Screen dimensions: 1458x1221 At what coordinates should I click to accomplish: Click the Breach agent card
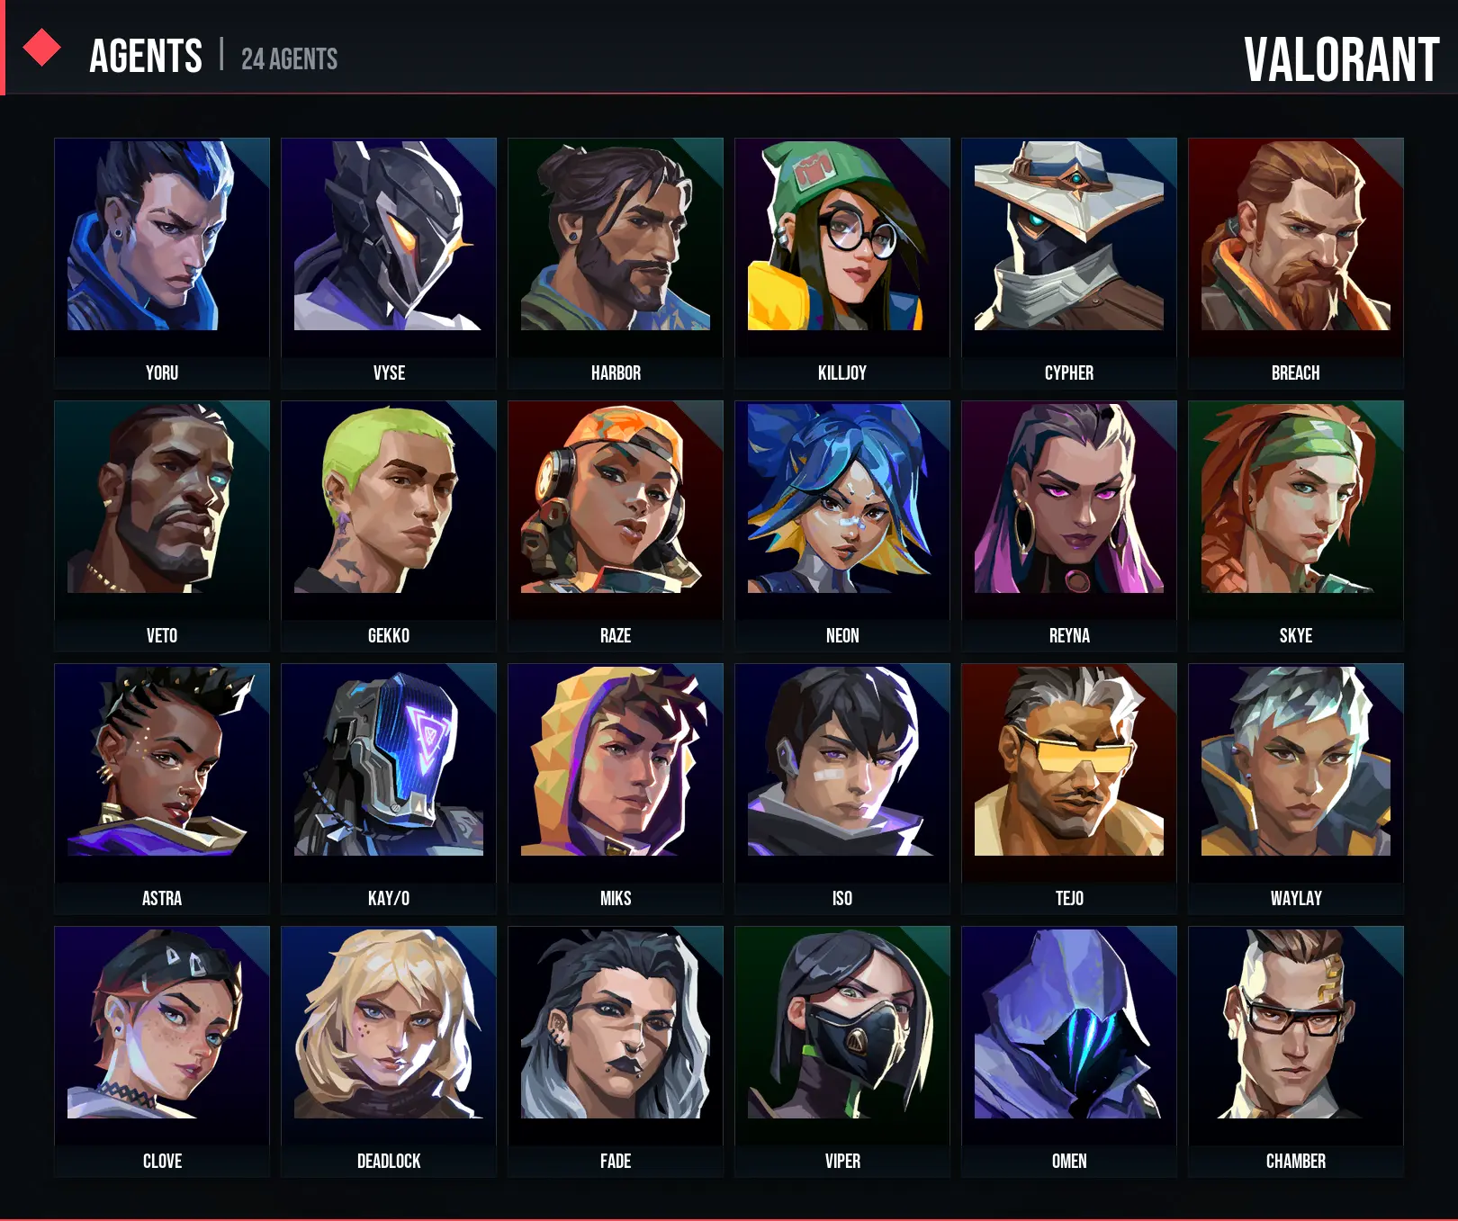pos(1296,263)
